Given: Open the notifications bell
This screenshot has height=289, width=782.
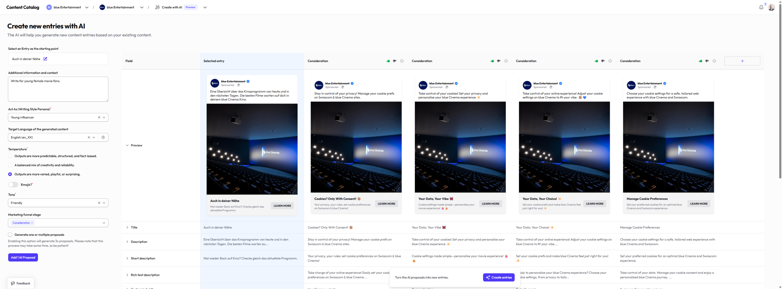Looking at the screenshot, I should [761, 7].
